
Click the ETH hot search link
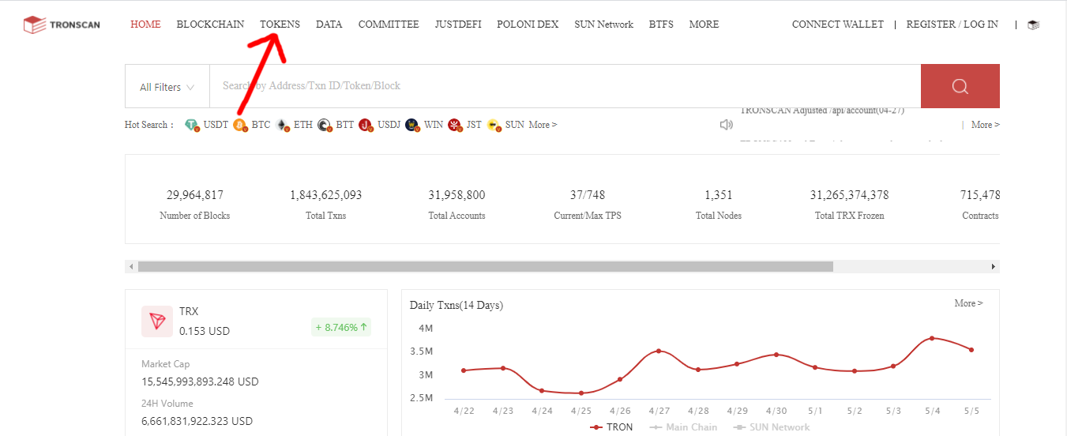coord(303,125)
